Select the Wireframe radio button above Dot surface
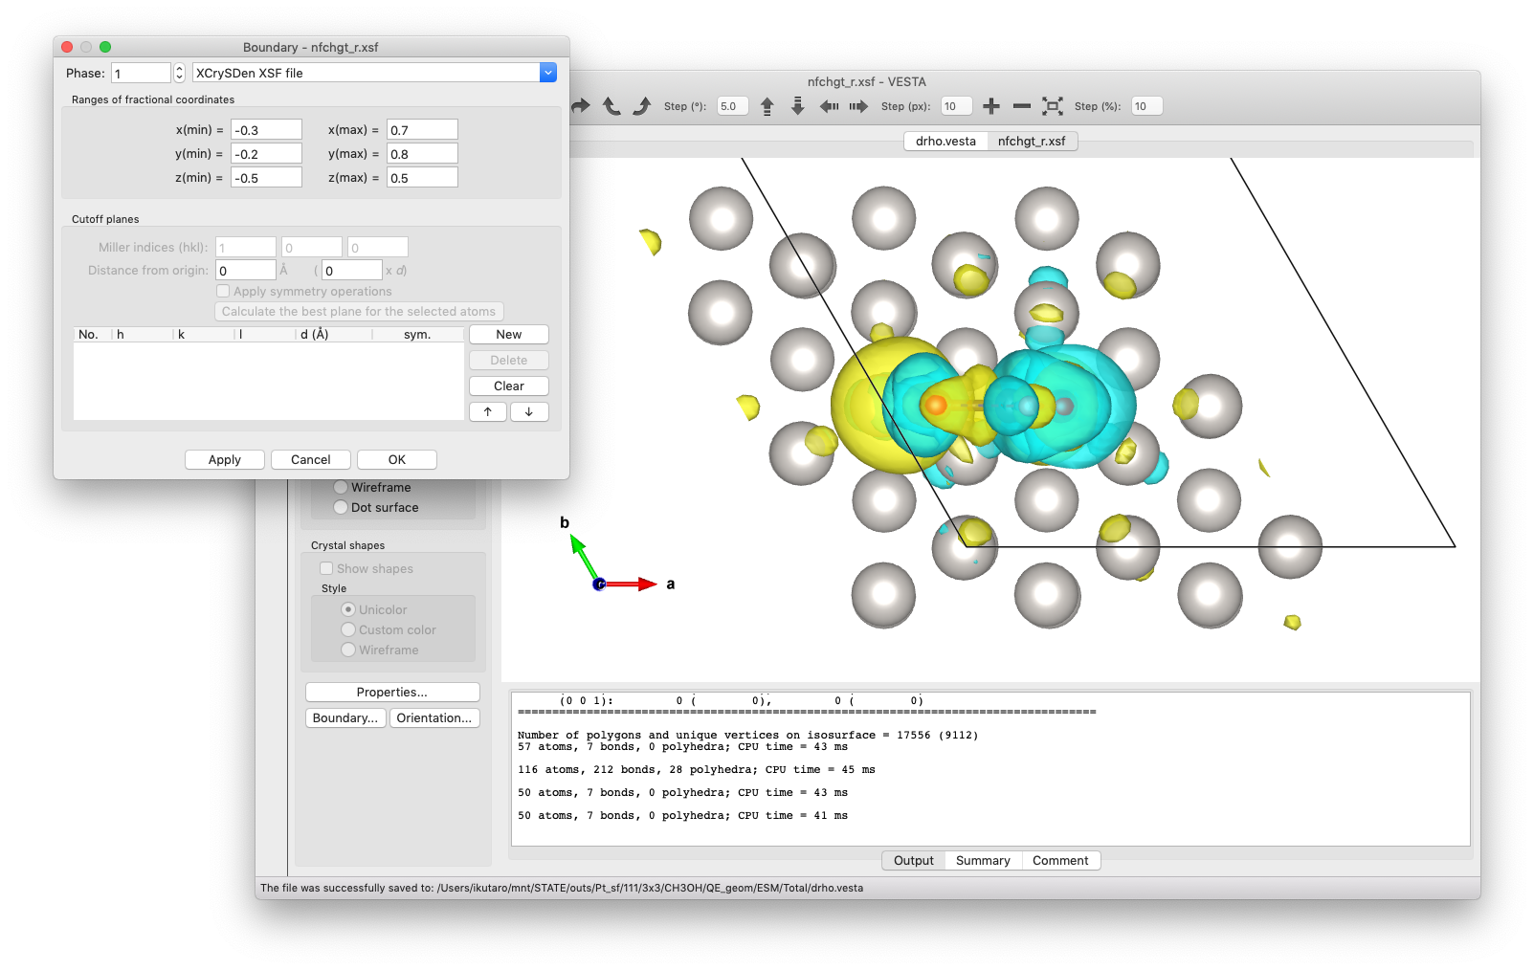Image resolution: width=1534 pixels, height=970 pixels. [341, 487]
